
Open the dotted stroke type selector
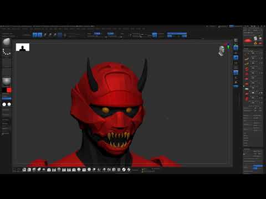tap(7, 52)
